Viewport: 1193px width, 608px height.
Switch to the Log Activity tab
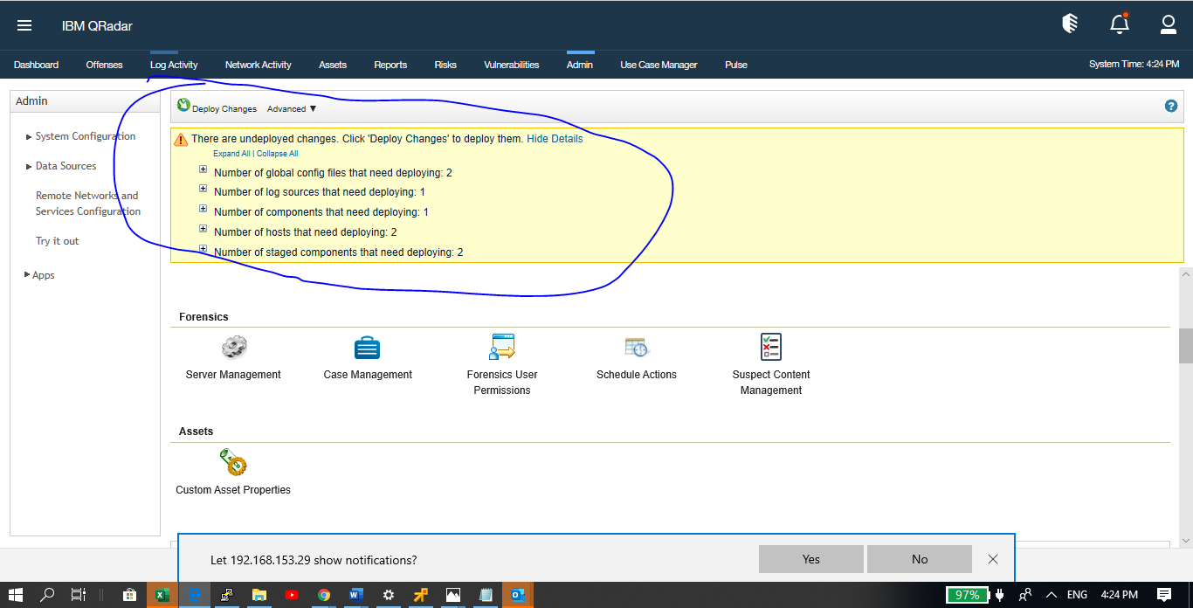point(174,65)
